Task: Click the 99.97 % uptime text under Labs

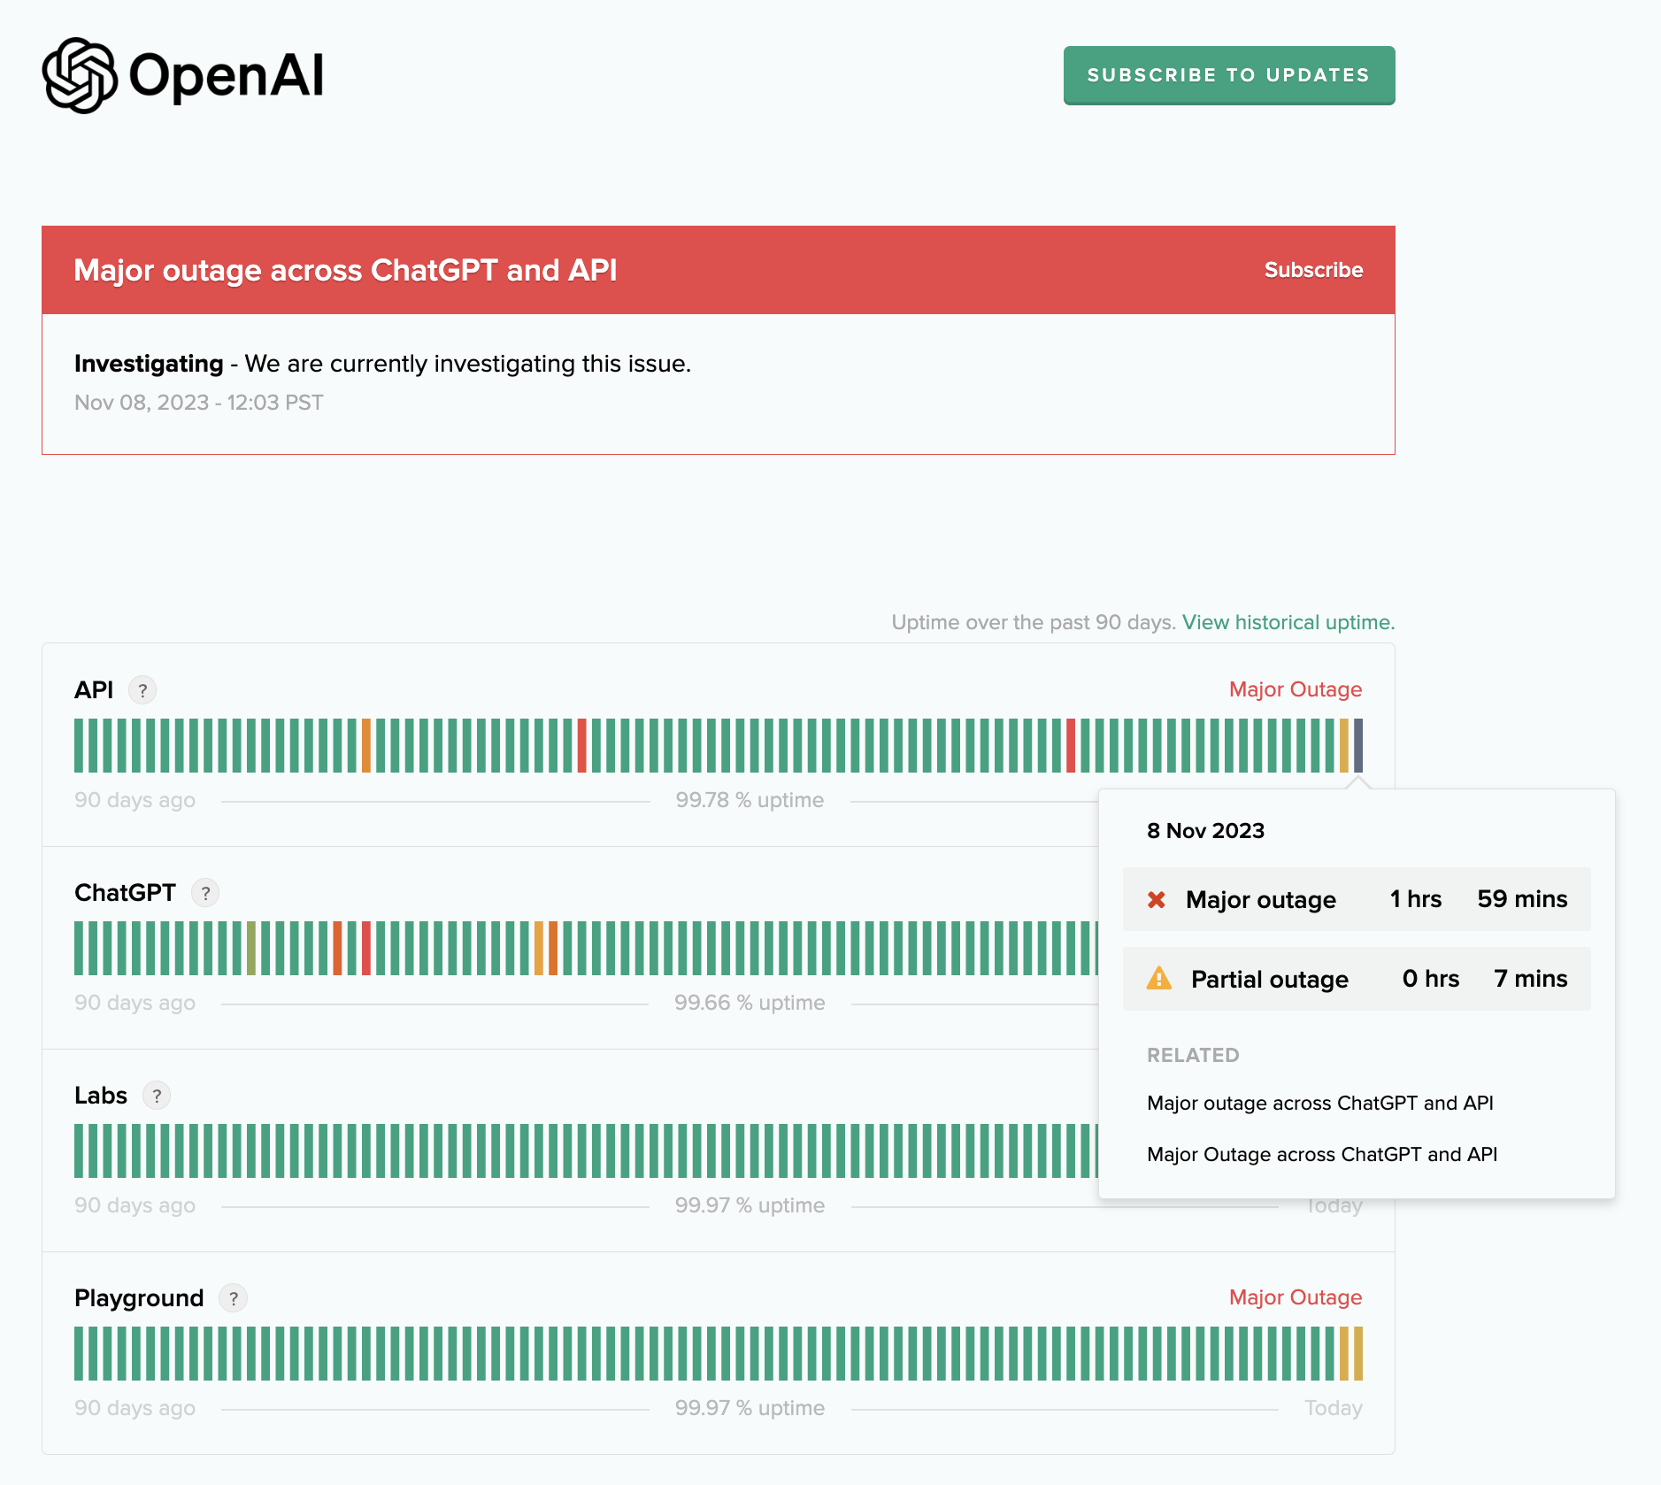Action: 750,1205
